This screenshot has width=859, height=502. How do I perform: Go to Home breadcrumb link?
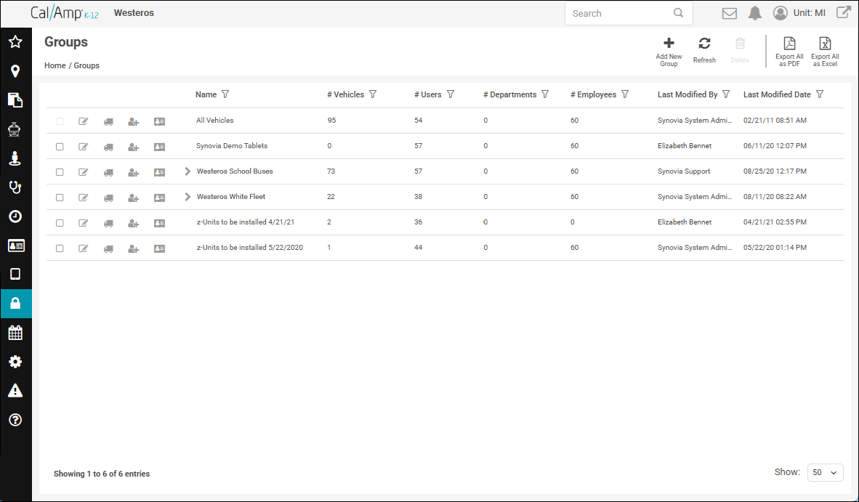(x=55, y=65)
